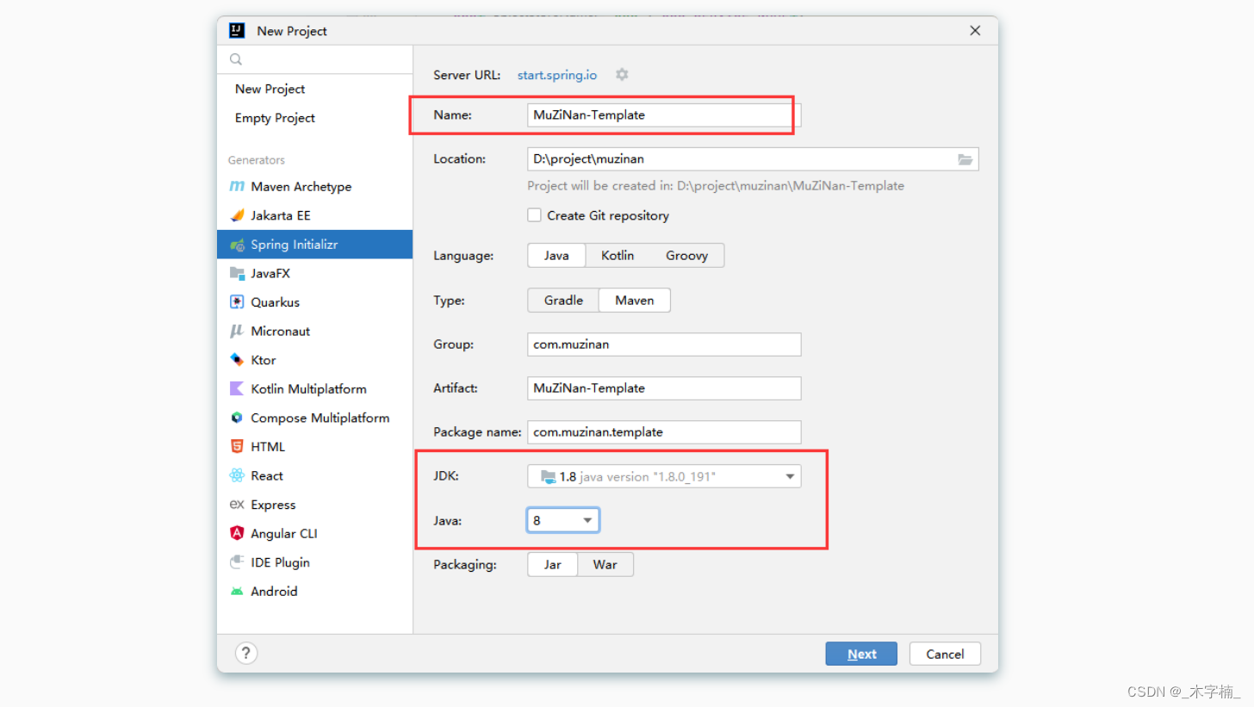Close the New Project dialog
This screenshot has width=1254, height=707.
[975, 30]
